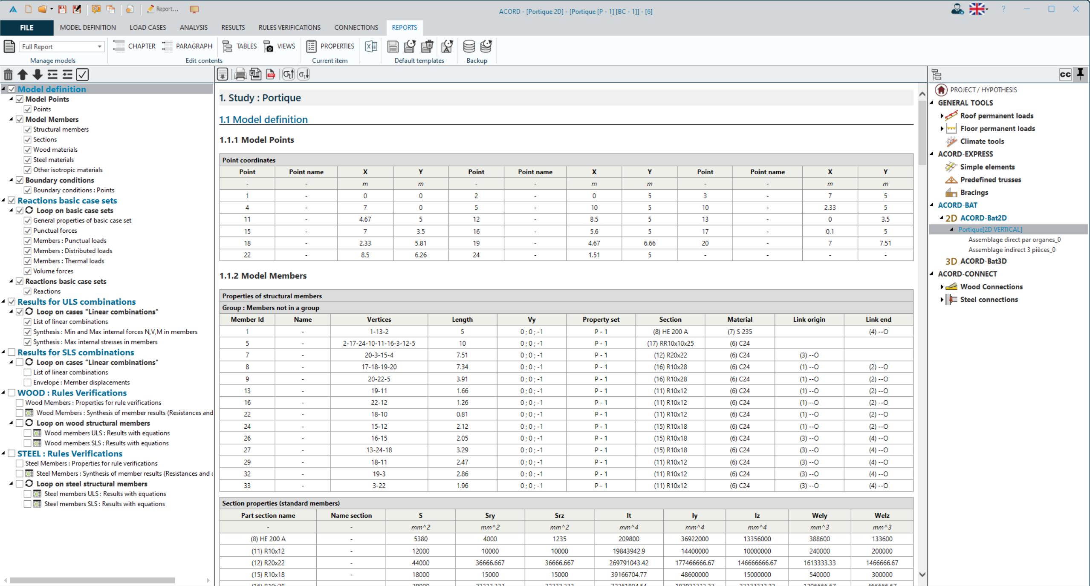Image resolution: width=1090 pixels, height=586 pixels.
Task: Click the pin icon in right panel
Action: point(1080,74)
